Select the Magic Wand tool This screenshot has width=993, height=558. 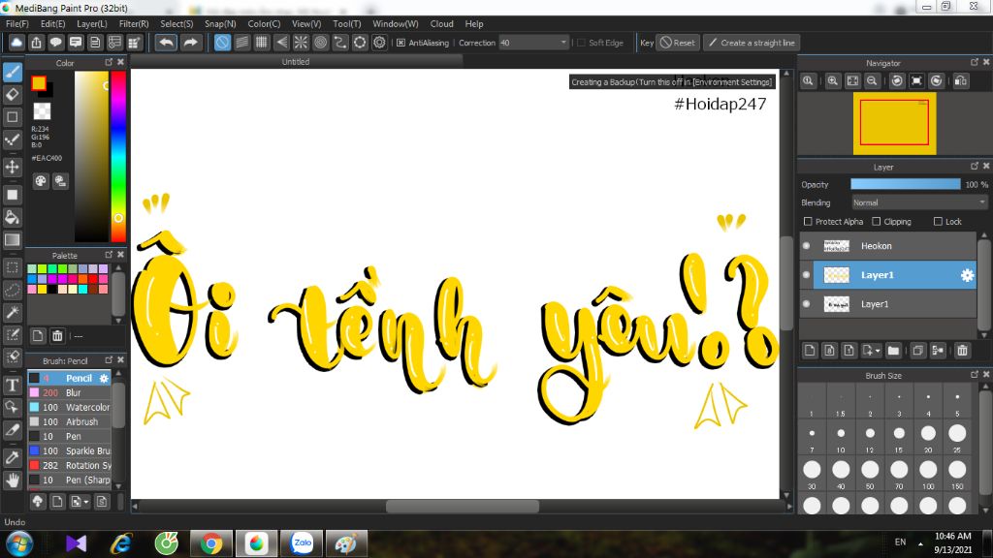point(12,312)
